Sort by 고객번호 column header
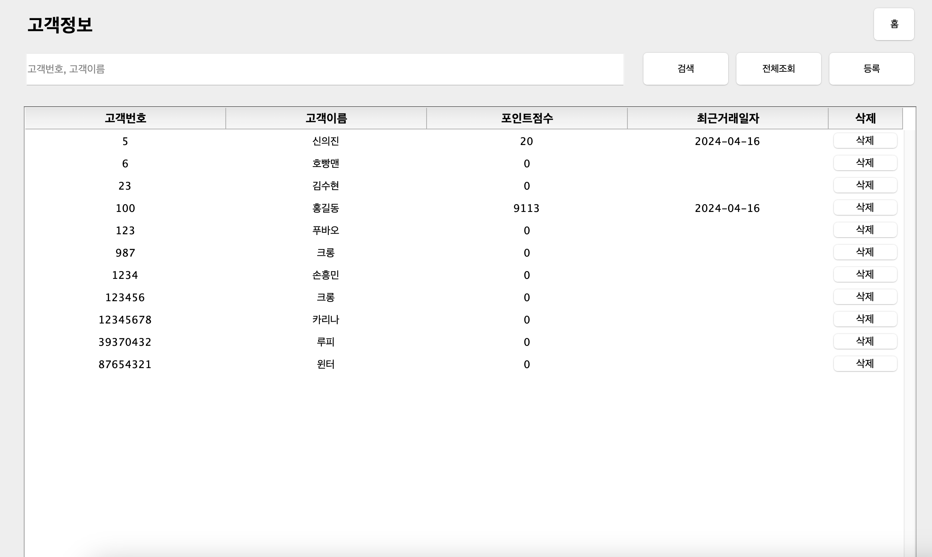This screenshot has width=932, height=557. [125, 118]
